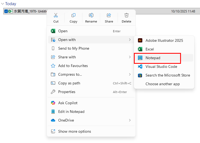Click the Cut scissors icon
The height and width of the screenshot is (143, 200).
[x=56, y=15]
